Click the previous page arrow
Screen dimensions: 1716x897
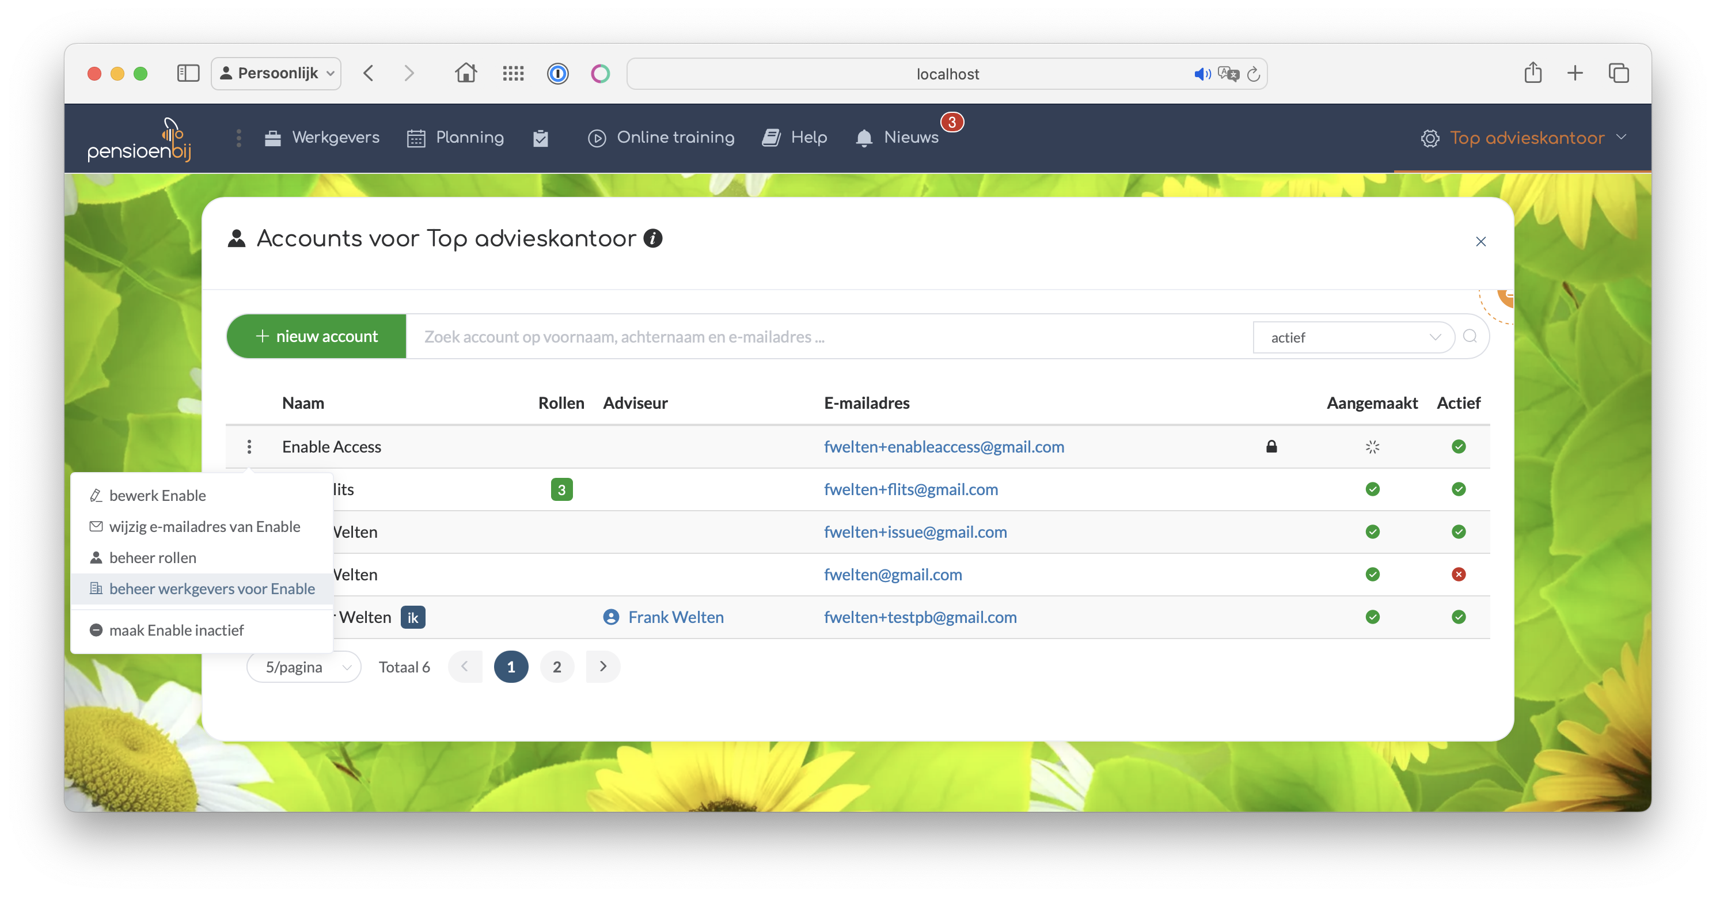pyautogui.click(x=465, y=667)
